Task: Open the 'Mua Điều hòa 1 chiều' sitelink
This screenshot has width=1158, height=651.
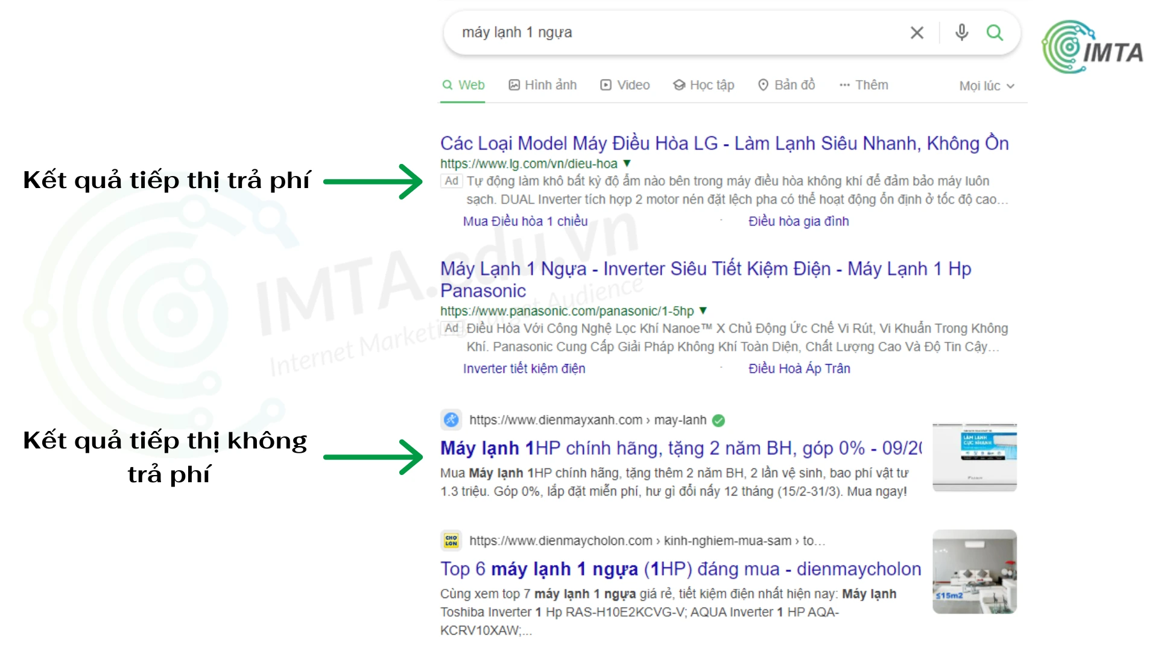Action: 525,221
